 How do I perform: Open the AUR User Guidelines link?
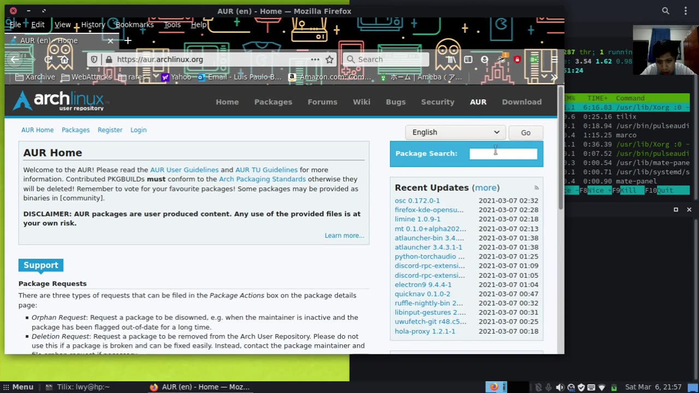(184, 170)
